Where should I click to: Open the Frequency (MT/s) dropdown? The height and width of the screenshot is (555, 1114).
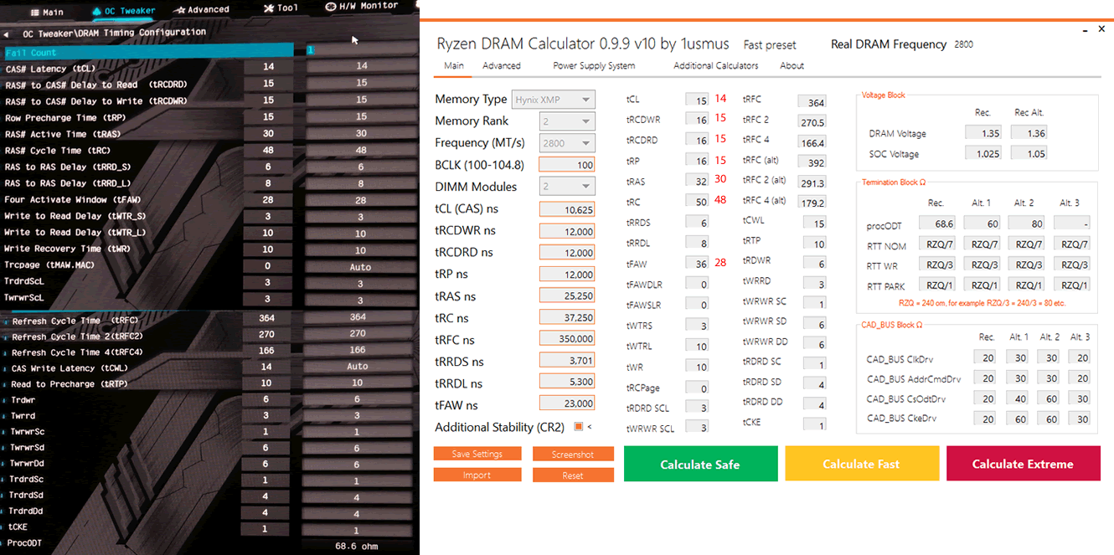(568, 143)
